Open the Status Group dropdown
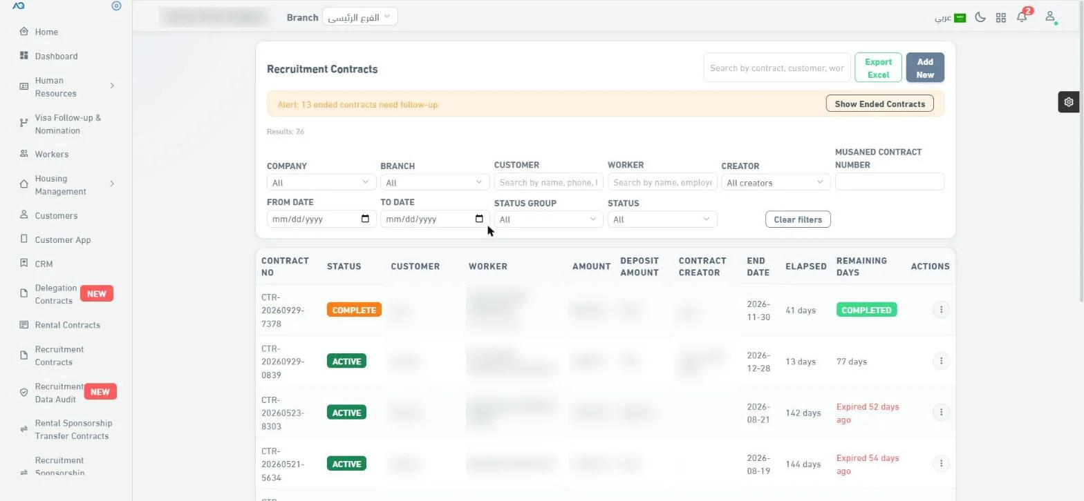Screen dimensions: 1084x501 [x=549, y=219]
